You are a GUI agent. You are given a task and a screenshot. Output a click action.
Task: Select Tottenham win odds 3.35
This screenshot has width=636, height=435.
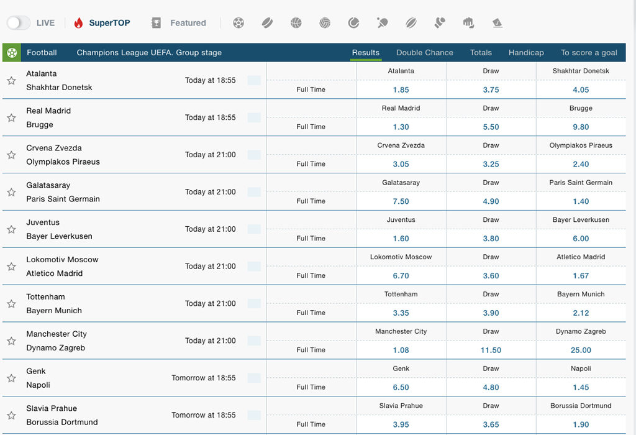[401, 313]
